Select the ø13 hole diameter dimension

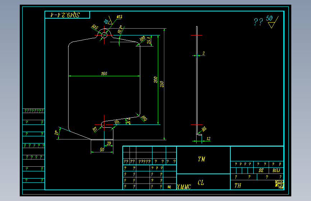(x=119, y=17)
